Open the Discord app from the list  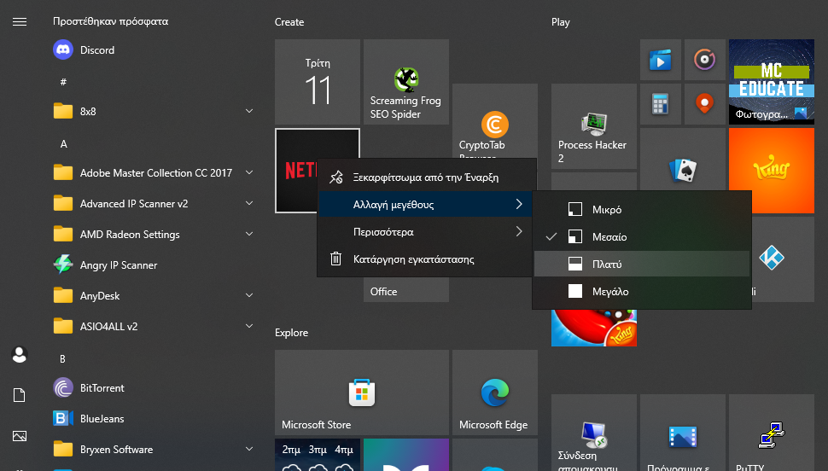click(x=96, y=50)
